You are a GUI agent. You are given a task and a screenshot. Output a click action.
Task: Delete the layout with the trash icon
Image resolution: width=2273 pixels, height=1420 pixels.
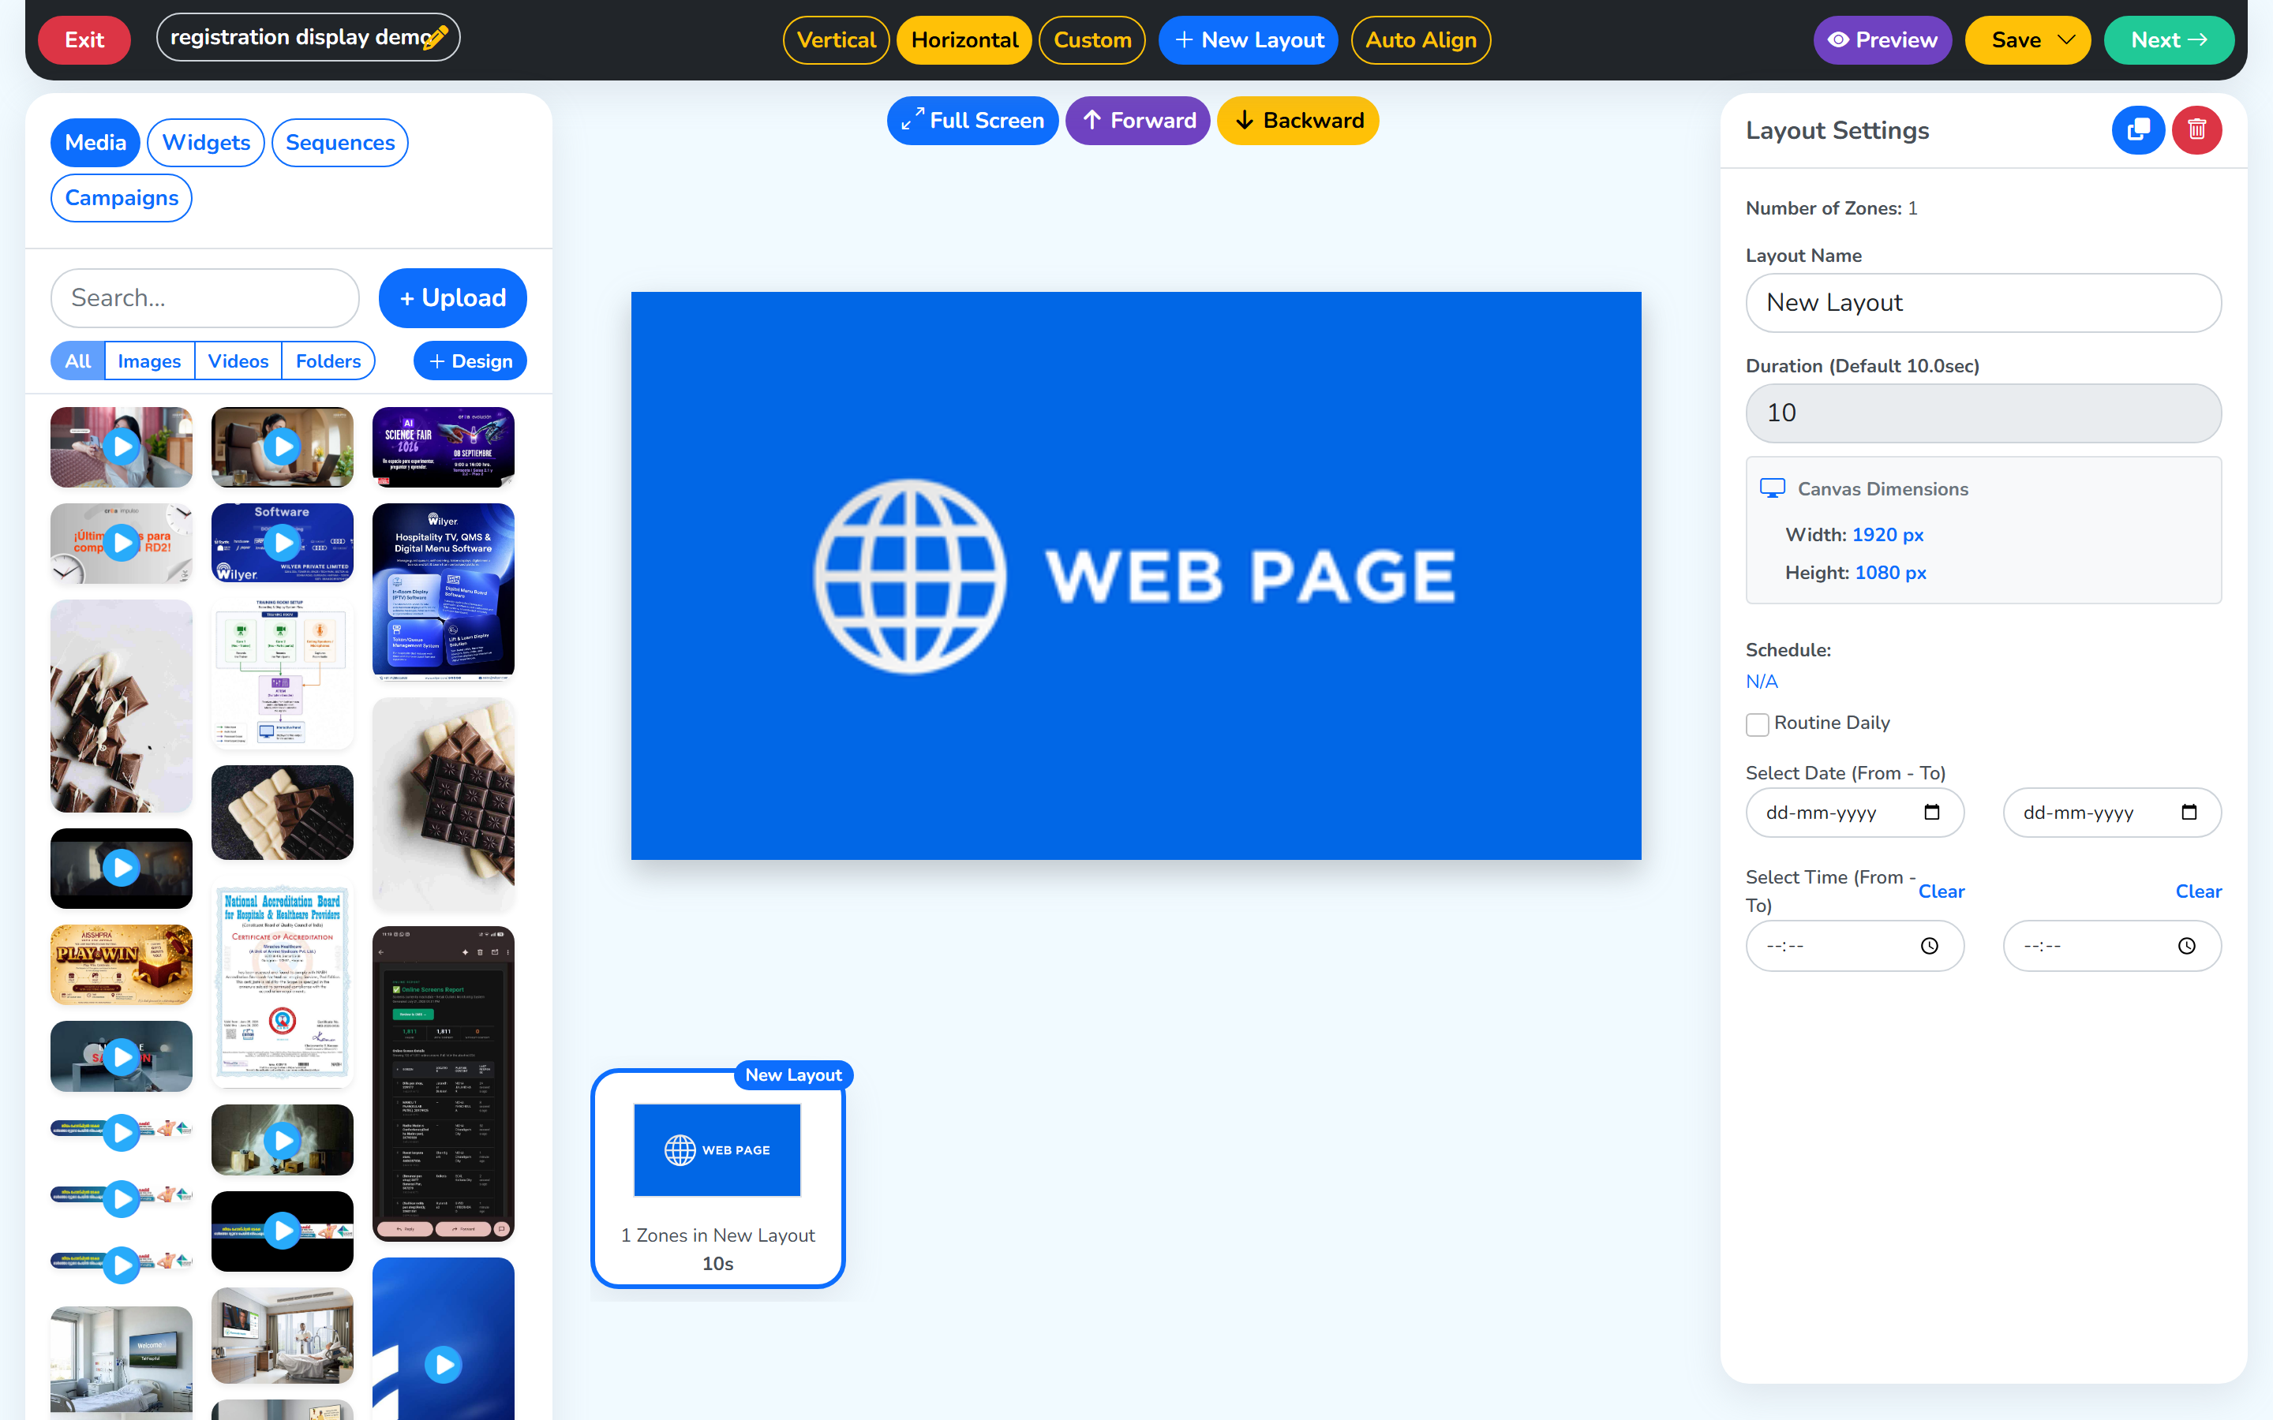[x=2196, y=129]
